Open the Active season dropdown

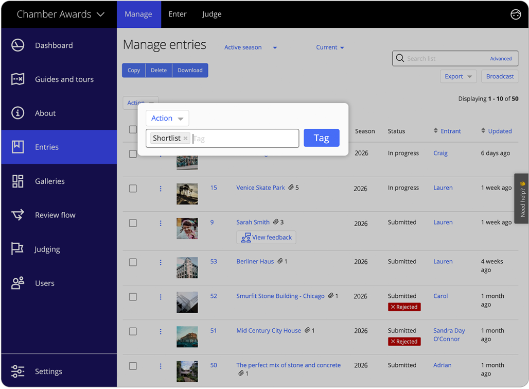click(251, 47)
